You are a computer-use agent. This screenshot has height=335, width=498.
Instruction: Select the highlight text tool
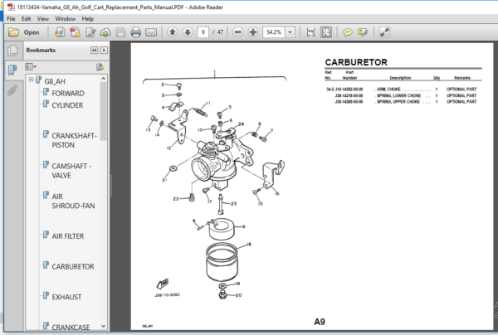point(363,32)
